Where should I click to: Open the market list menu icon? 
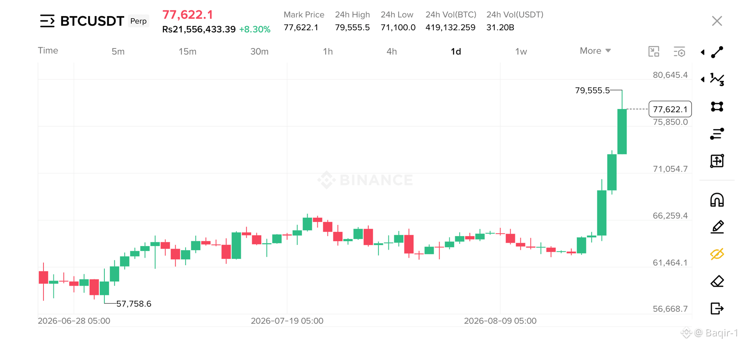point(47,21)
